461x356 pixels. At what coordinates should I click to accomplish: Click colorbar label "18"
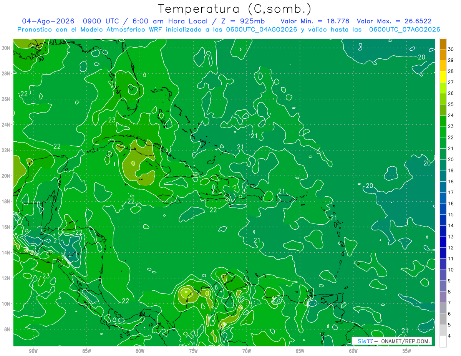[451, 182]
